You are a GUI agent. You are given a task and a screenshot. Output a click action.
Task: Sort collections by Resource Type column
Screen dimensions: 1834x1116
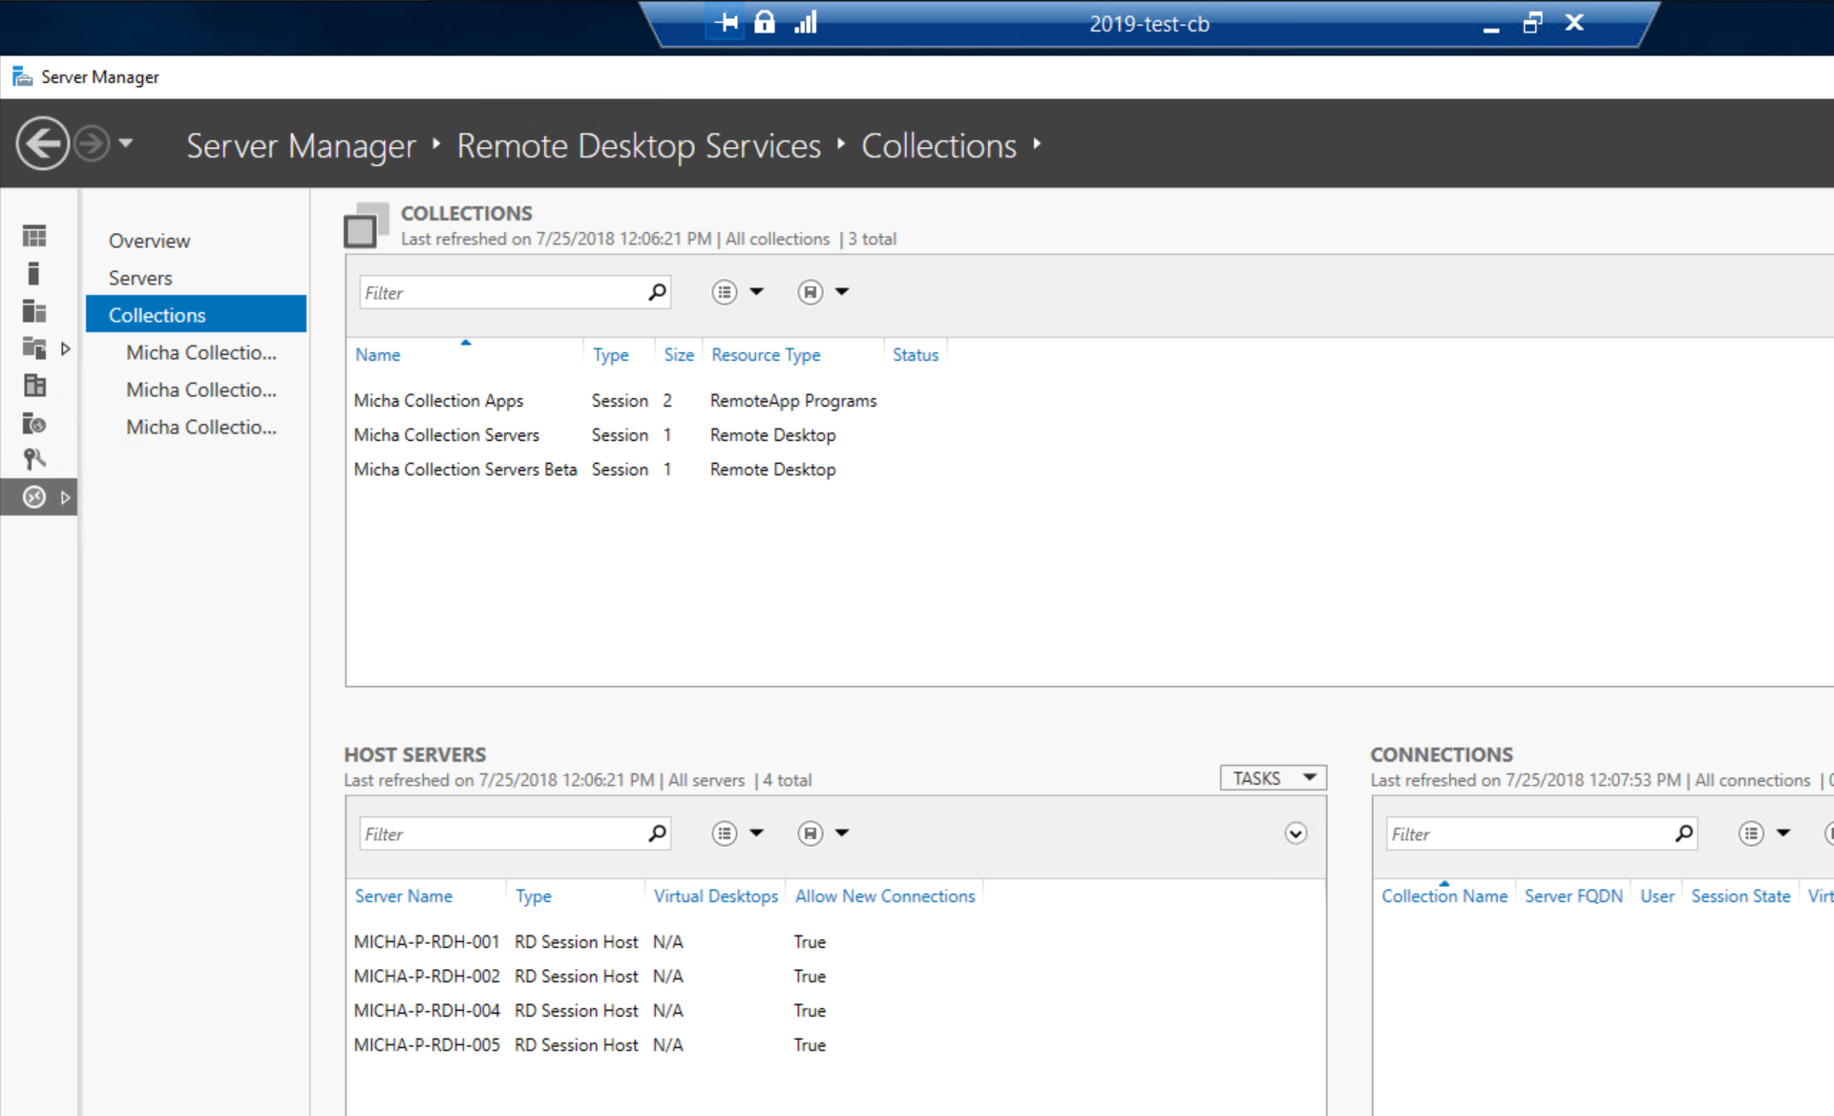coord(766,355)
